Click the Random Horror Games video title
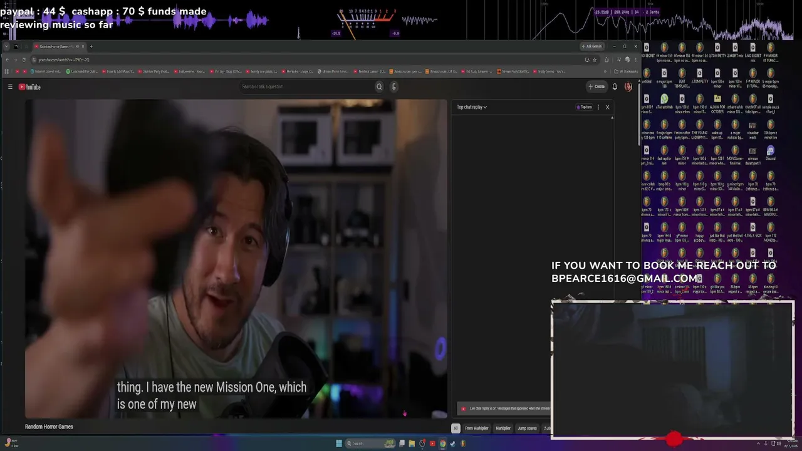 [x=49, y=427]
